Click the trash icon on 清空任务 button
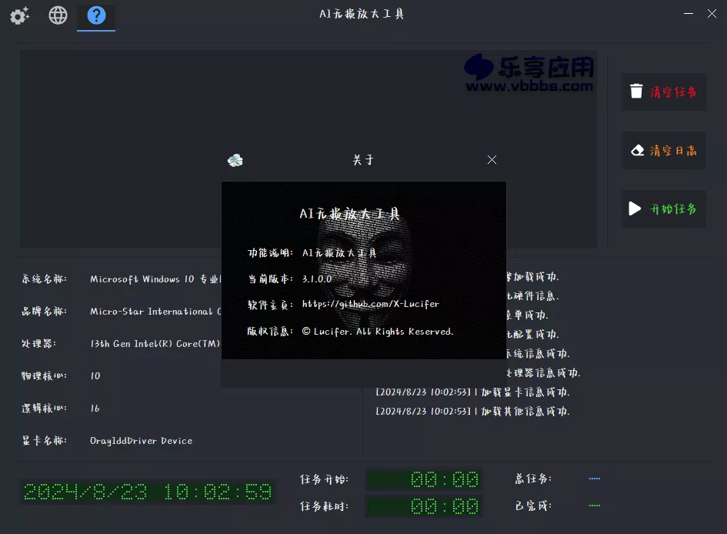727x534 pixels. coord(636,91)
